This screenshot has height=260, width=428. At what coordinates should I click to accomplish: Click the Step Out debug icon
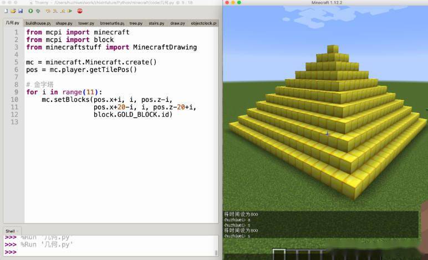coord(63,11)
